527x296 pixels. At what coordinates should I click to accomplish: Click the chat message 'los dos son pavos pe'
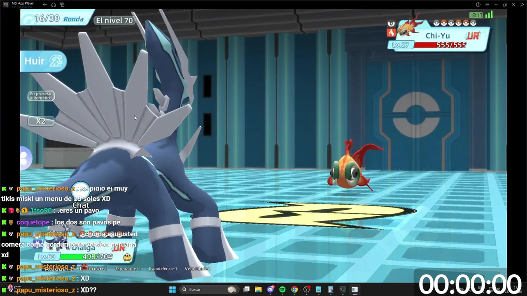[x=87, y=222]
